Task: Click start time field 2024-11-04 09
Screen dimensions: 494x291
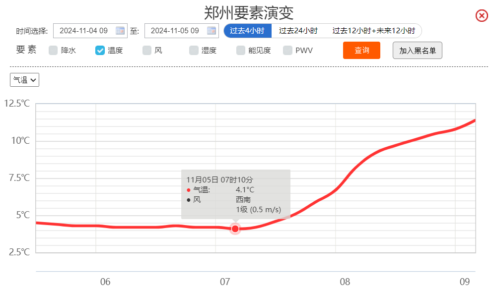Action: coord(90,31)
